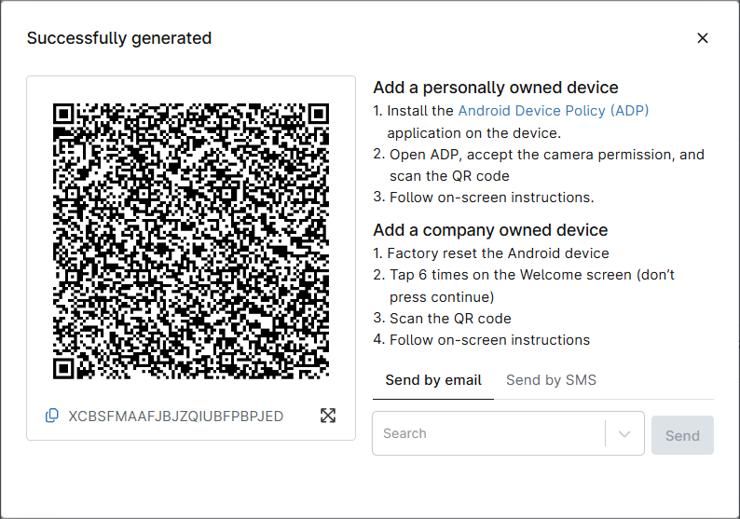Screen dimensions: 740x519
Task: Click the Add a personally owned device heading
Action: point(496,88)
